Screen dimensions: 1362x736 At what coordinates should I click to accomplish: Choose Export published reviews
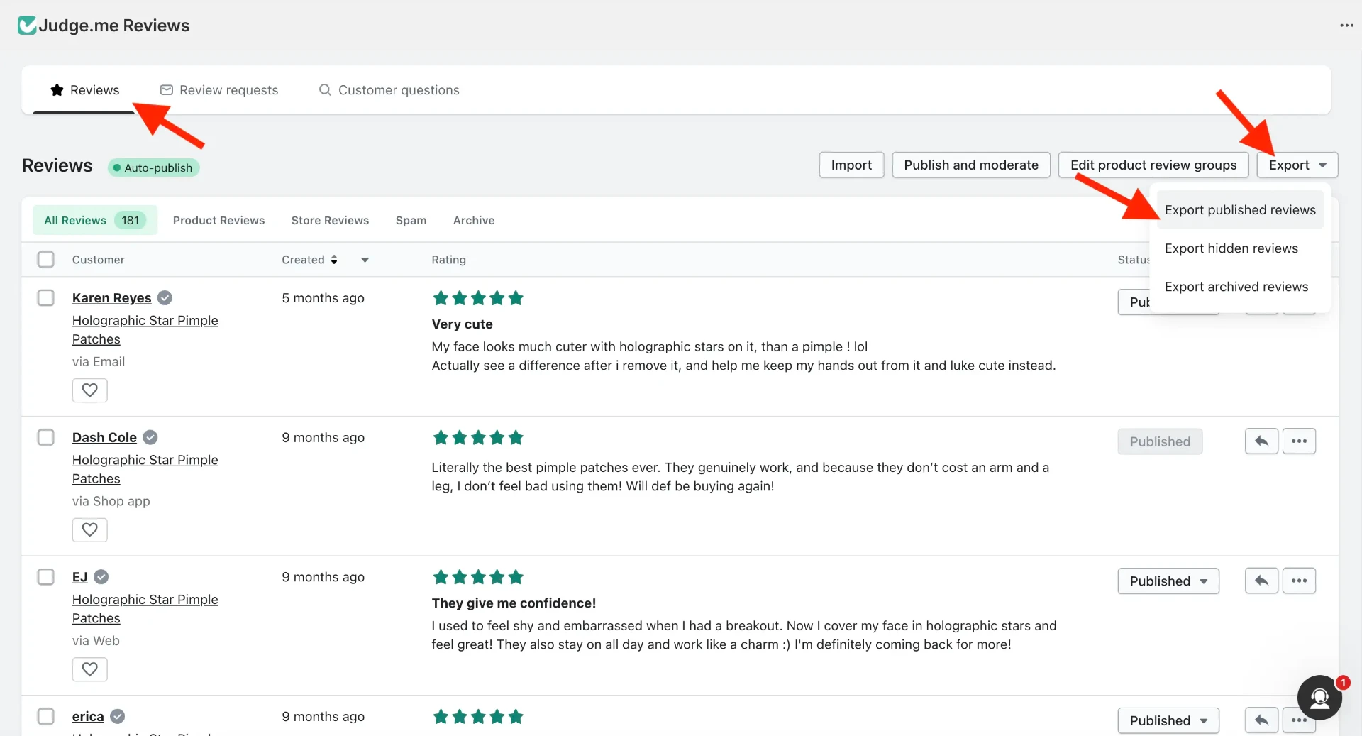[x=1240, y=210]
